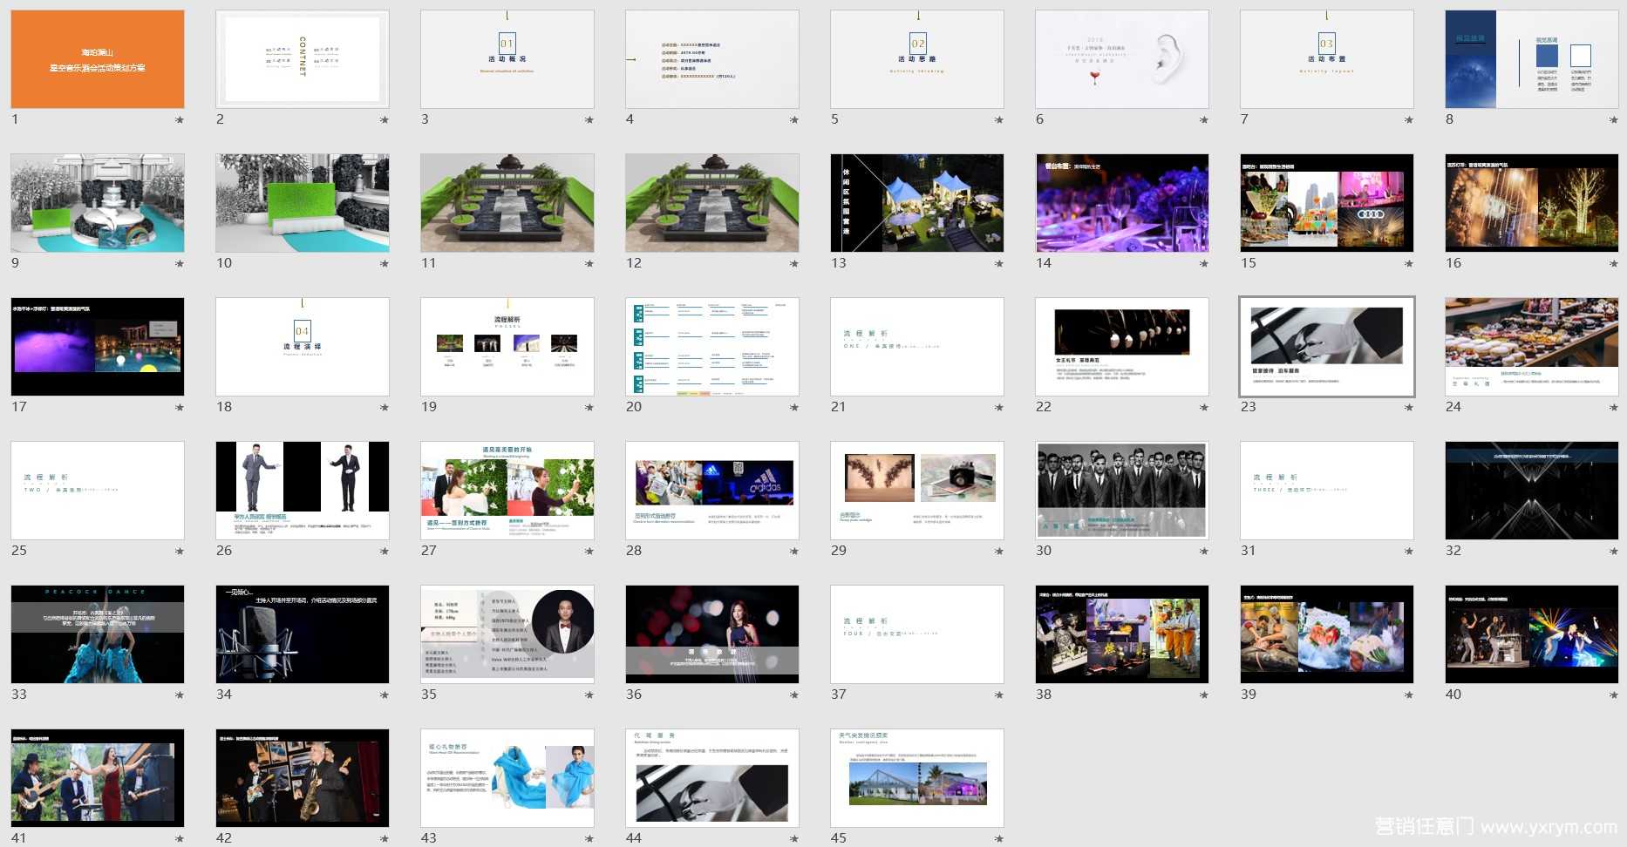Select slide 6 with the ear image

[x=1121, y=59]
